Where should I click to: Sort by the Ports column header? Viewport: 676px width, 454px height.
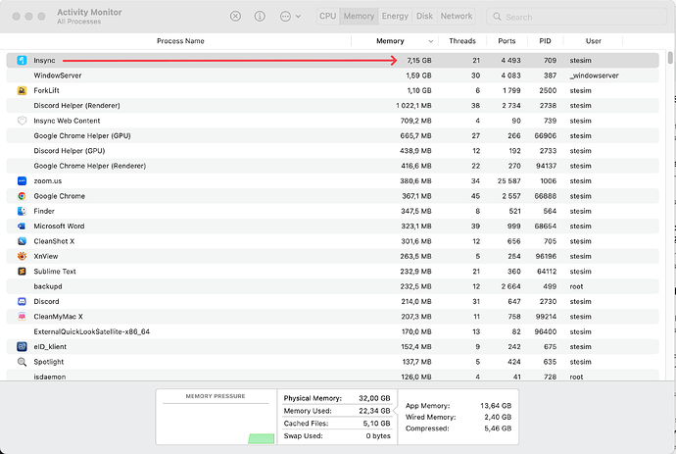pyautogui.click(x=507, y=41)
